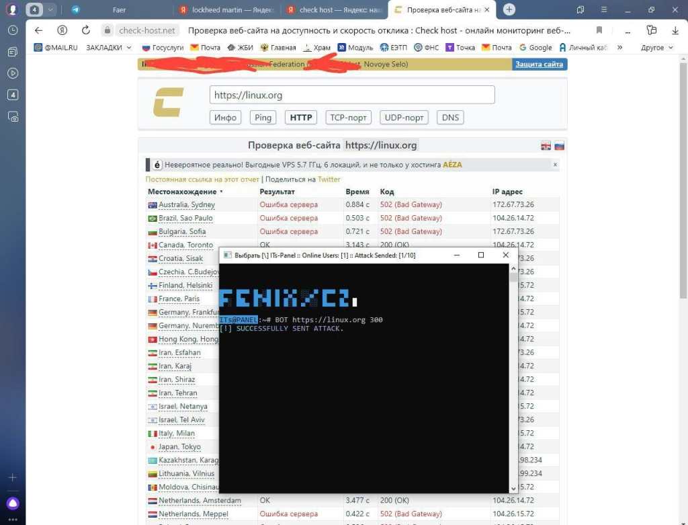The height and width of the screenshot is (525, 688).
Task: Open a new tab with plus icon
Action: (x=509, y=9)
